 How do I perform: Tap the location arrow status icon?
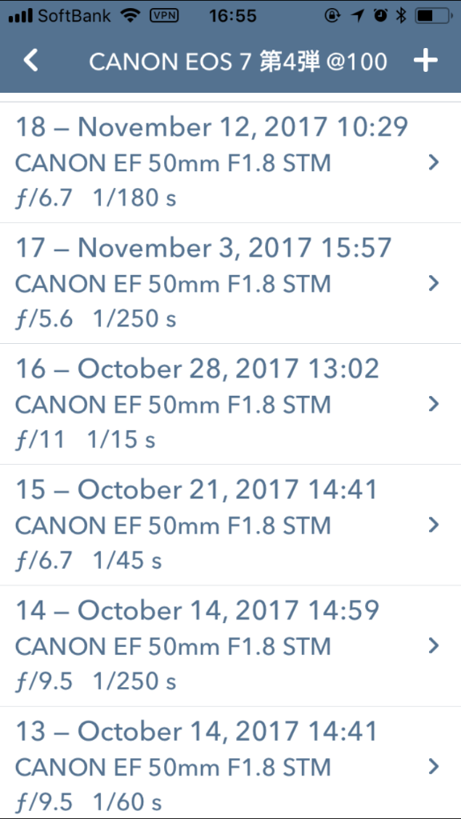358,16
